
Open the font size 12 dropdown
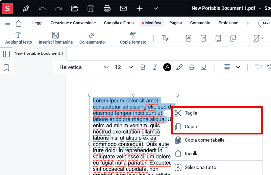pyautogui.click(x=124, y=67)
